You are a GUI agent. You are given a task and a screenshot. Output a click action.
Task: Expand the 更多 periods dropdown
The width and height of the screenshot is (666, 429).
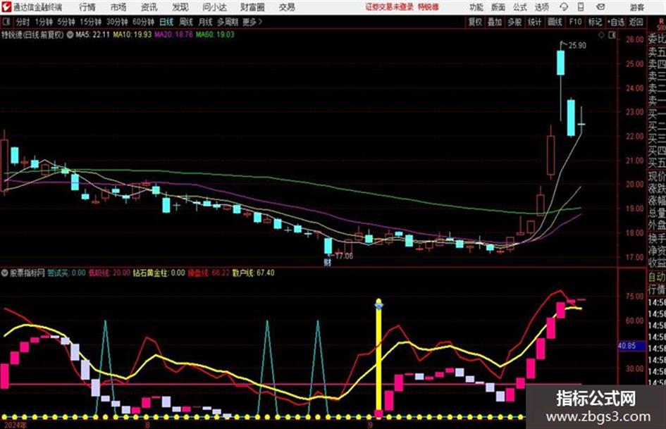click(x=252, y=22)
